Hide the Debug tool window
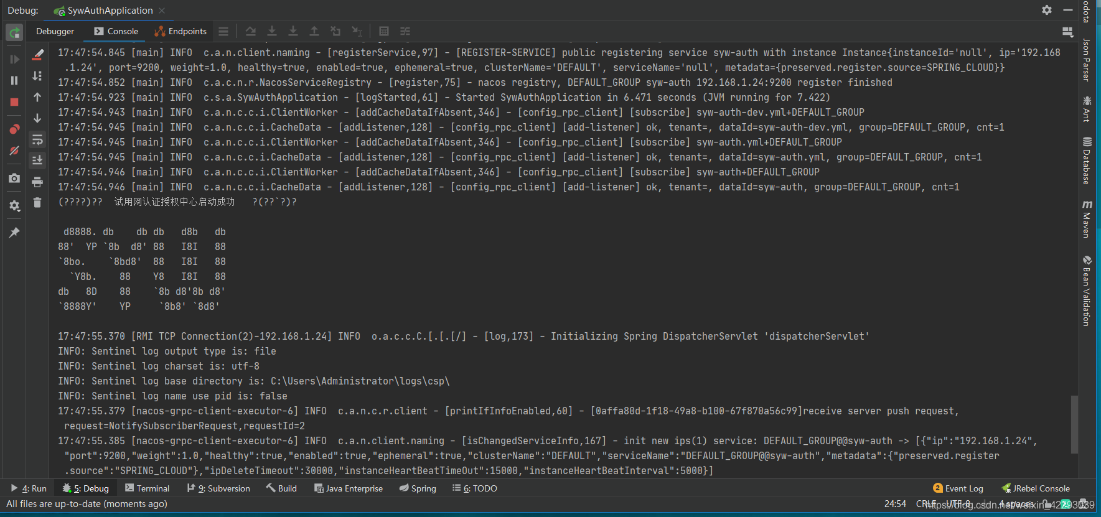 (1068, 10)
